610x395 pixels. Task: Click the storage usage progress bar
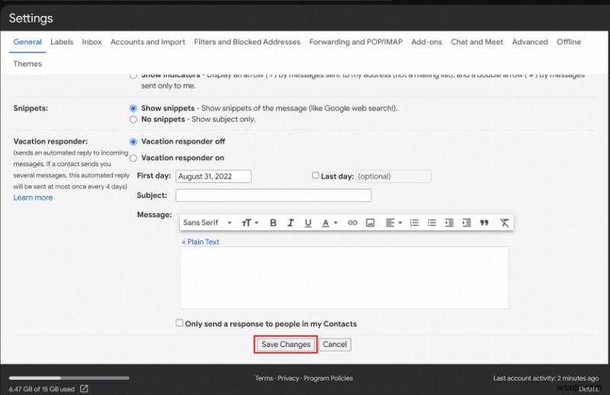[x=69, y=377]
